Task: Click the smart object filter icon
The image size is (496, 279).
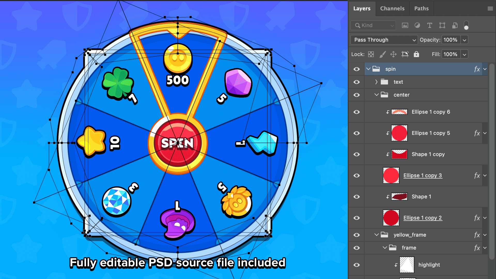Action: pyautogui.click(x=455, y=25)
